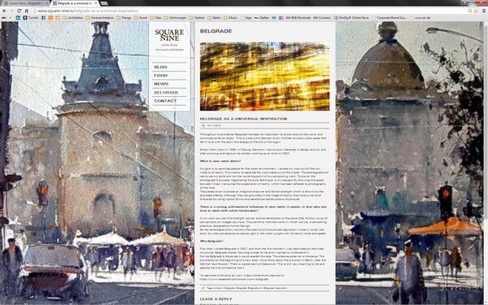Image resolution: width=488 pixels, height=305 pixels.
Task: Expand the Berlin bookmark folder
Action: pos(214,18)
